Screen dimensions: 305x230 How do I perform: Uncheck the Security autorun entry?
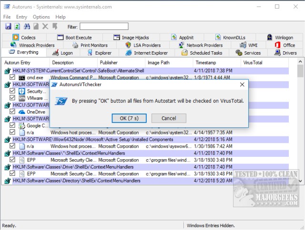12,91
